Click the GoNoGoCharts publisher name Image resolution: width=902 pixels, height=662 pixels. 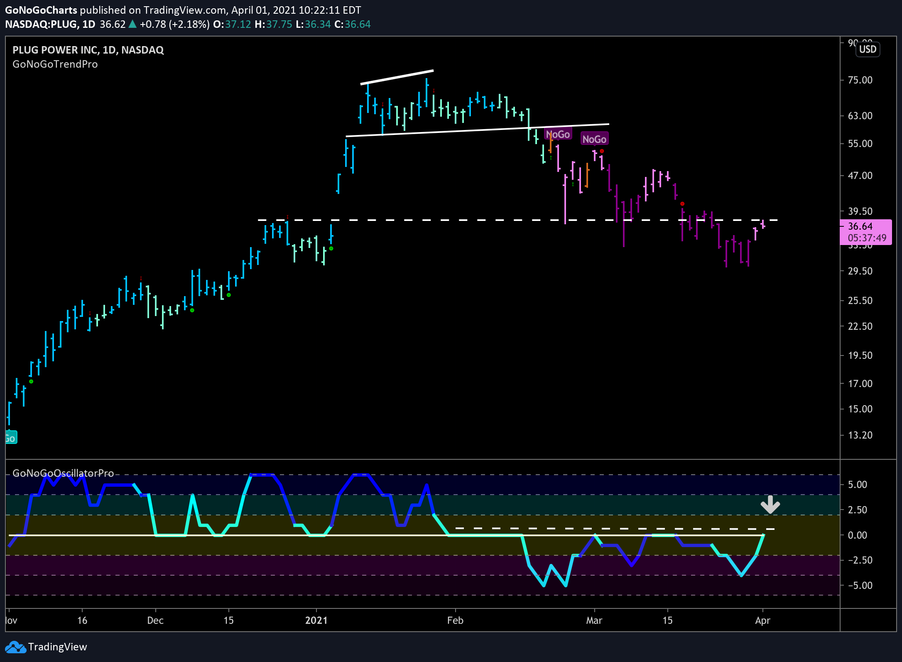(x=41, y=10)
